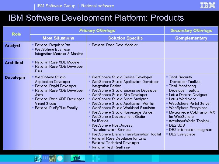The image size is (219, 164).
Task: Click "Rational Rose XDE Developer Plus"
Action: click(60, 69)
